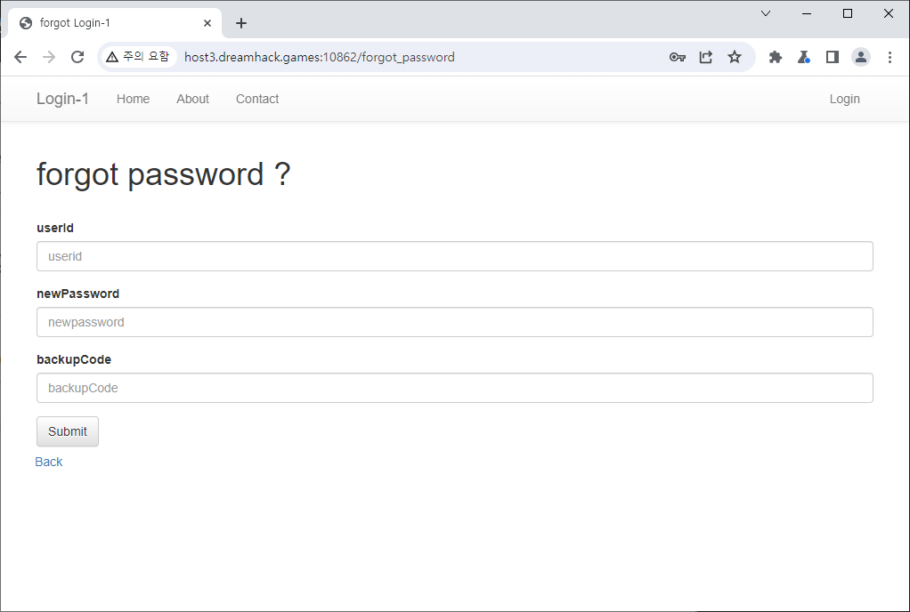The image size is (910, 612).
Task: Close the forgot Login-1 tab
Action: pos(207,23)
